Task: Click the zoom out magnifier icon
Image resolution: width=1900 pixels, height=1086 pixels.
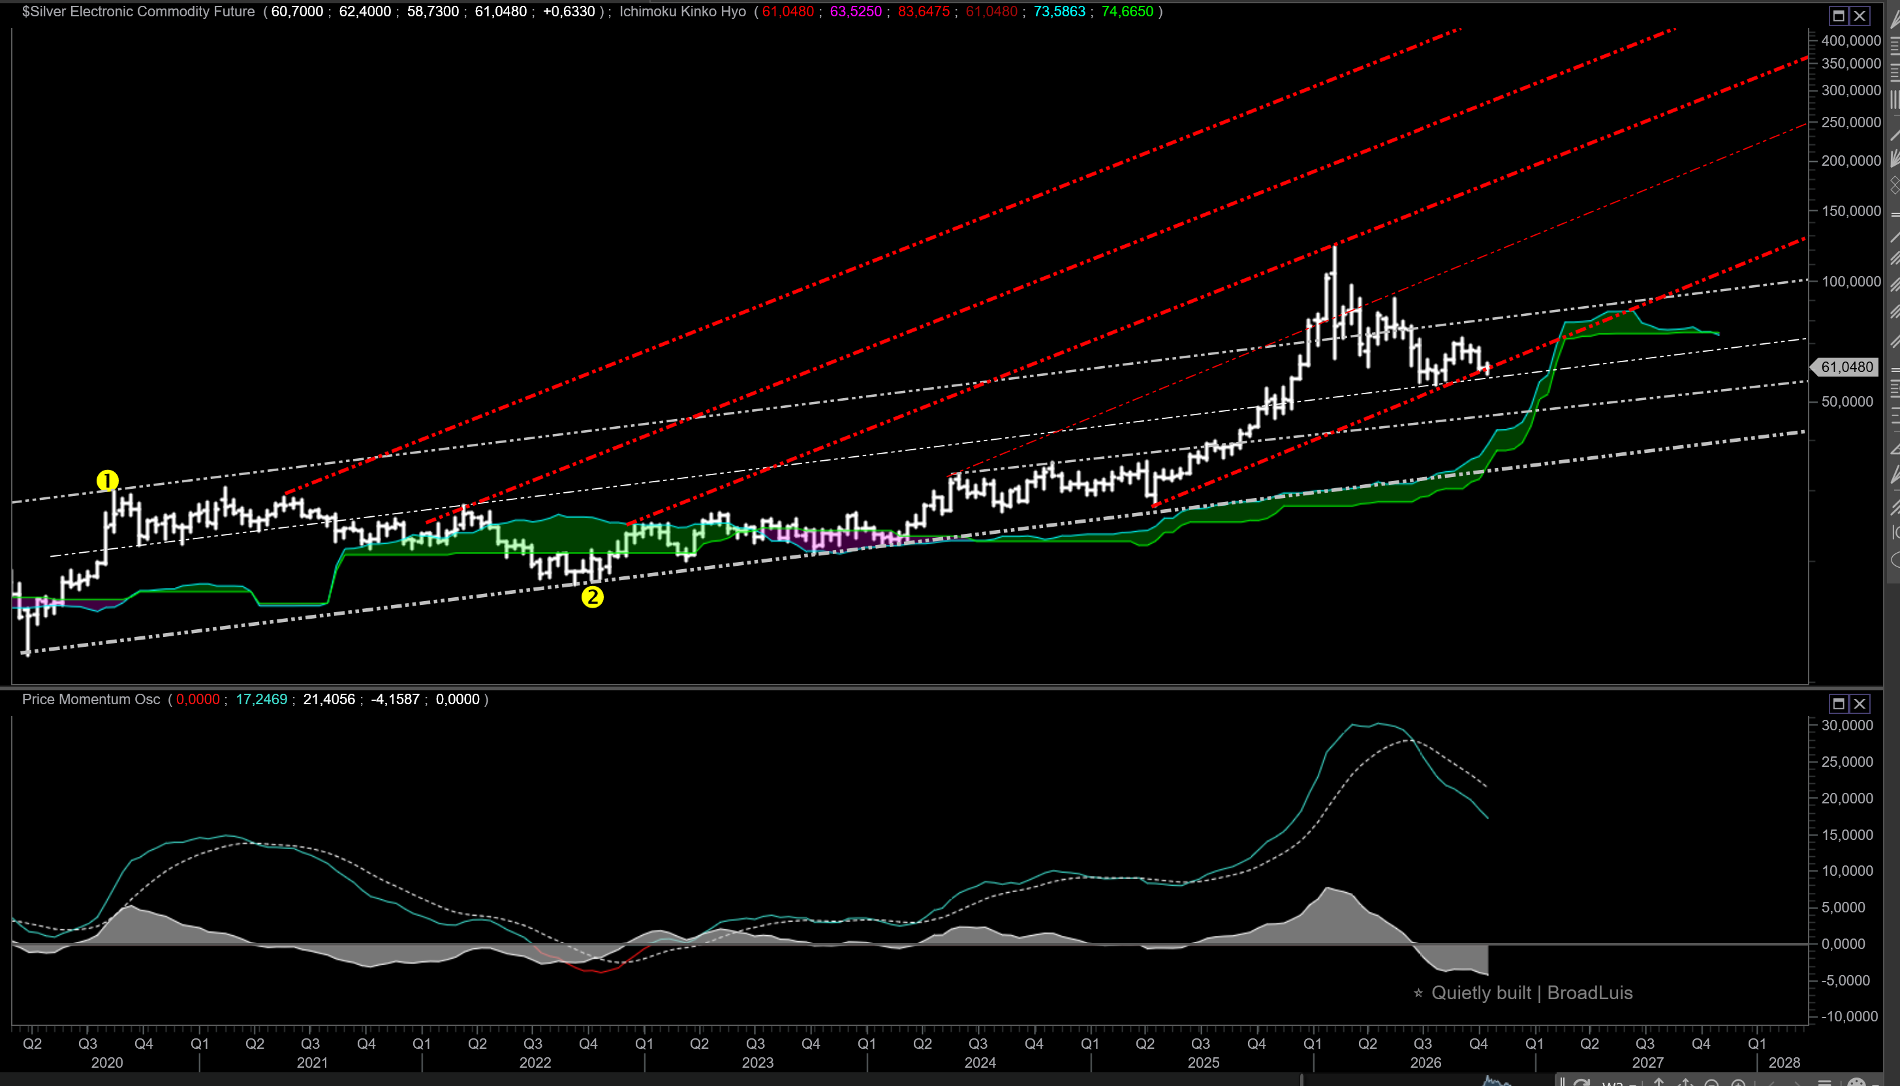Action: pyautogui.click(x=1711, y=1083)
